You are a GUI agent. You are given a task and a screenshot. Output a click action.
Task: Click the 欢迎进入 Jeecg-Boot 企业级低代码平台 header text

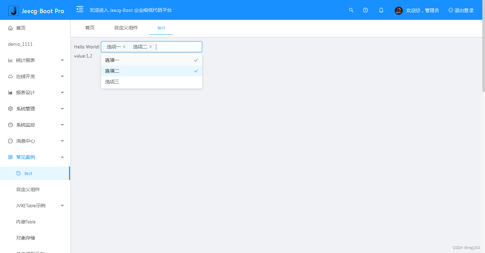click(131, 10)
